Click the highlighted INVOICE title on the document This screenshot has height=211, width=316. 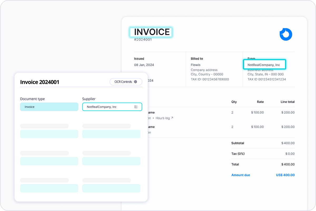tap(151, 32)
